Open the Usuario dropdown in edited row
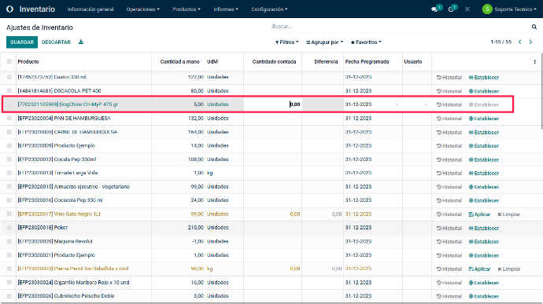The image size is (543, 304). pyautogui.click(x=426, y=104)
